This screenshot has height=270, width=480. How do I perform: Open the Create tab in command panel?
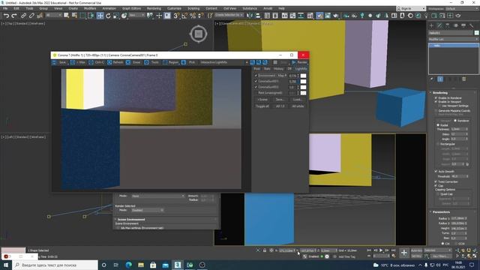pos(432,25)
